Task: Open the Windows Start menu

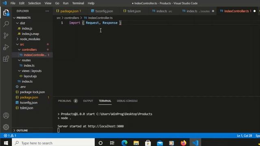Action: point(6,143)
